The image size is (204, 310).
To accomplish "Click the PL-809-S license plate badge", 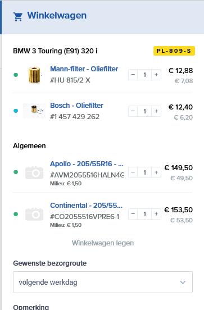I will pos(174,51).
